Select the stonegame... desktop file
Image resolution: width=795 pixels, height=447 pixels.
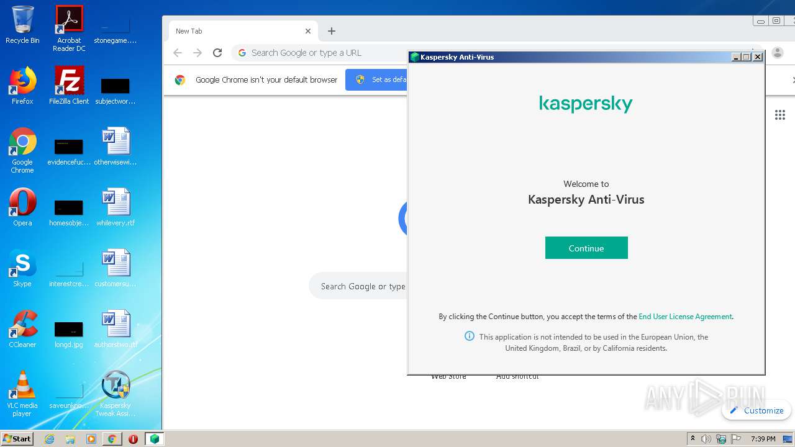116,30
